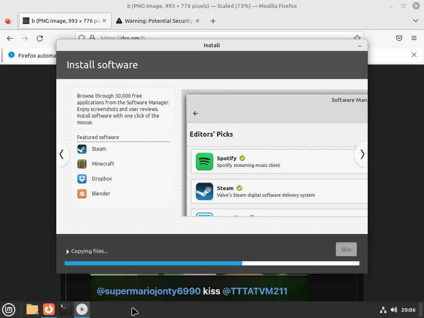
Task: Click the notification bar info icon
Action: 11,55
